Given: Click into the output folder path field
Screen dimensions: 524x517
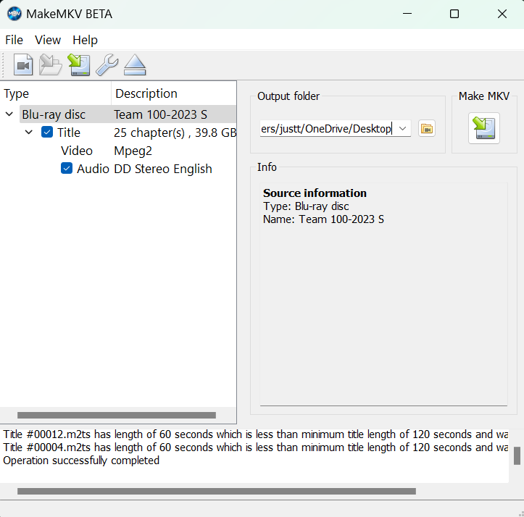Looking at the screenshot, I should tap(328, 129).
